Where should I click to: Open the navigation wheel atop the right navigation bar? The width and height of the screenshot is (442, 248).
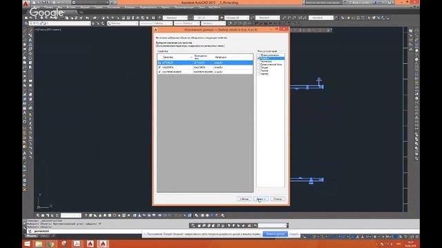(x=411, y=30)
